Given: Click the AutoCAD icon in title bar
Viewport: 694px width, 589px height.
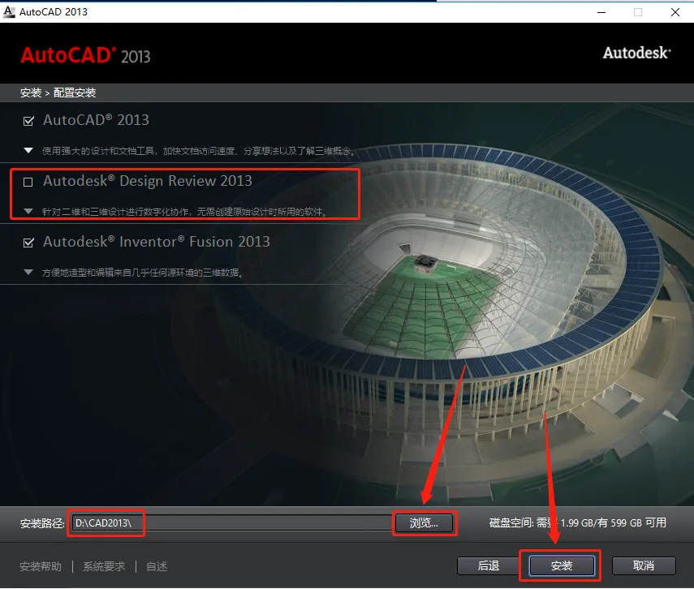Looking at the screenshot, I should (9, 12).
